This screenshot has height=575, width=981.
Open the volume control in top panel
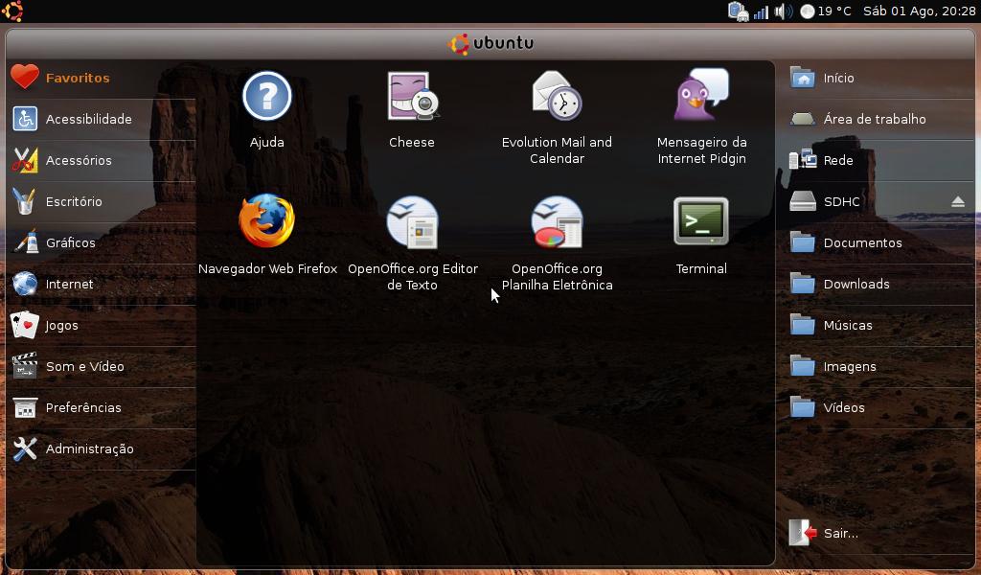783,11
